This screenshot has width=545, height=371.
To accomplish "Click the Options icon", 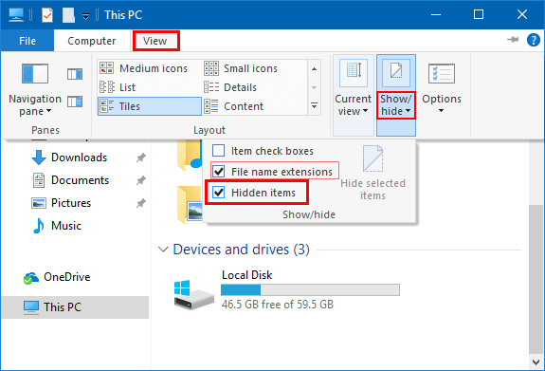I will 442,73.
